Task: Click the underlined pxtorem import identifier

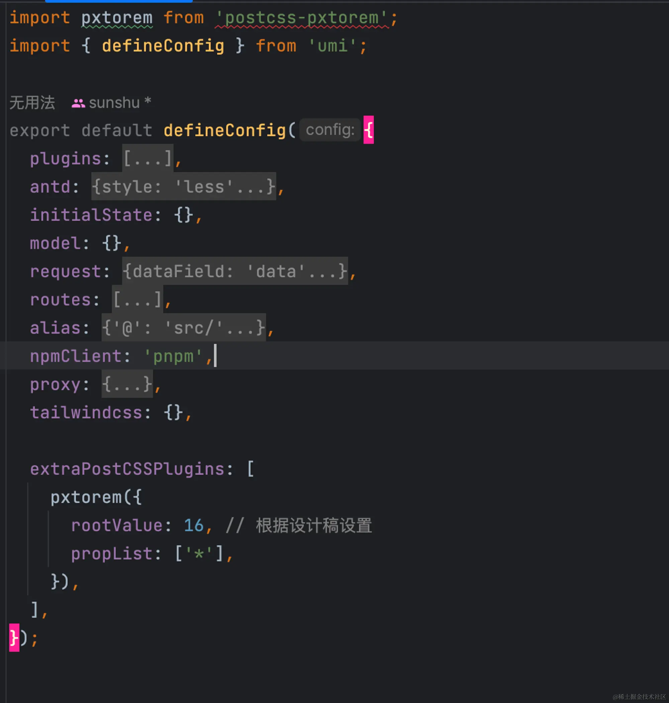Action: pyautogui.click(x=117, y=18)
